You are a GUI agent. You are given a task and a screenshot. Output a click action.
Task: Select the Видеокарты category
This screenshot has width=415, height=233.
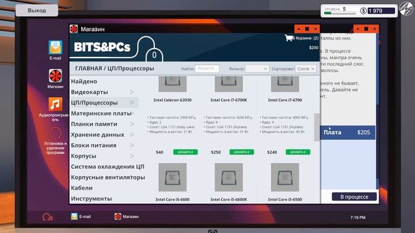point(89,92)
